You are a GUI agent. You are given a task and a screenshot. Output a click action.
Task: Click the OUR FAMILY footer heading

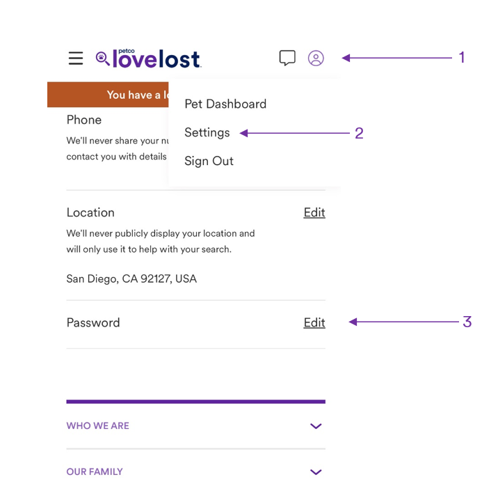tap(95, 471)
